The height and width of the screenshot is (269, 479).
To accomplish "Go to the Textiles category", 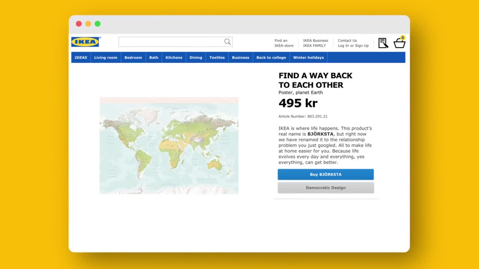I will coord(217,58).
